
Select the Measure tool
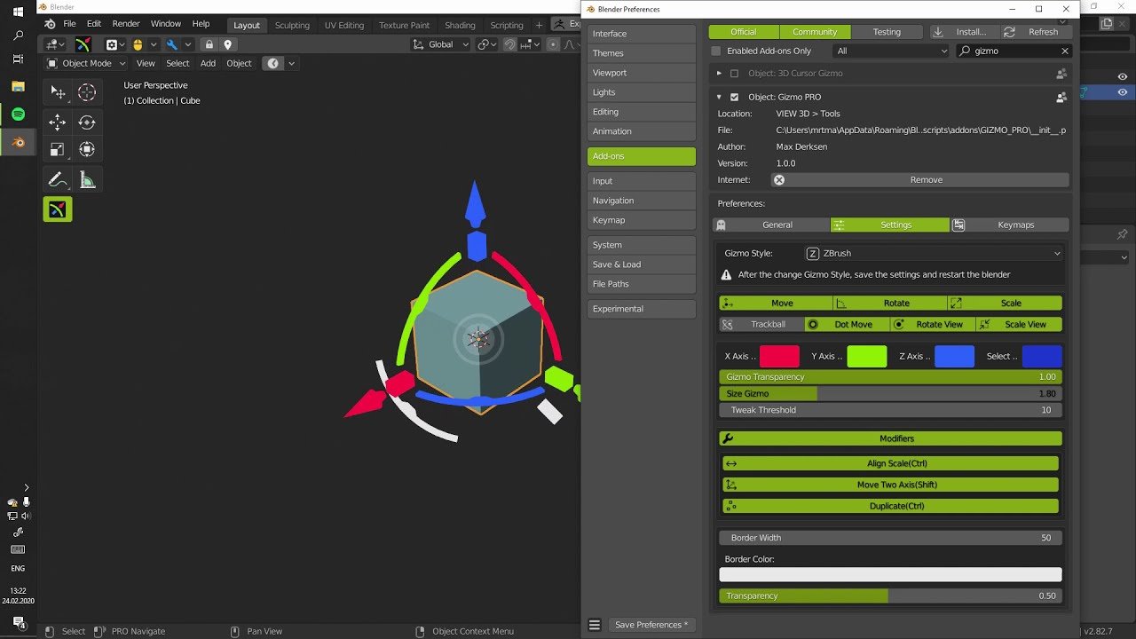(x=87, y=180)
